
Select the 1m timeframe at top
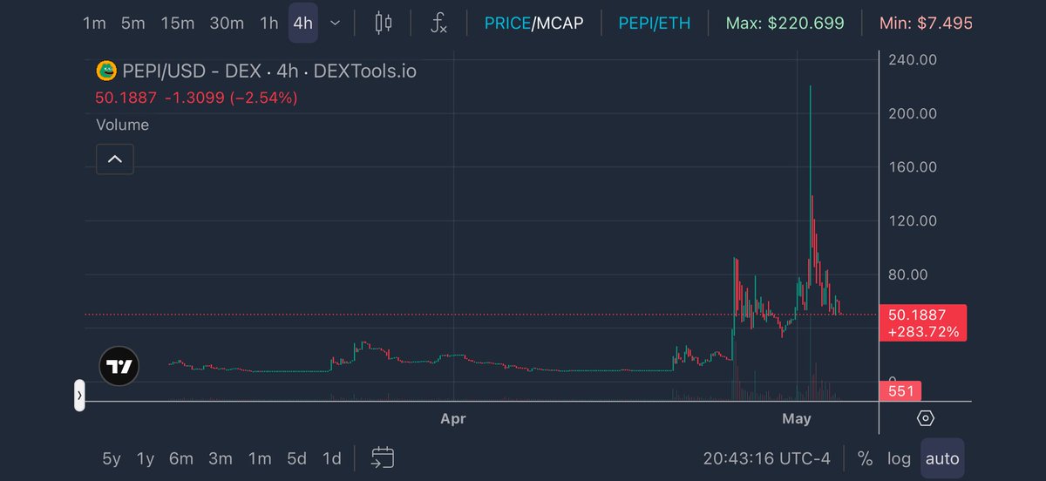[94, 23]
